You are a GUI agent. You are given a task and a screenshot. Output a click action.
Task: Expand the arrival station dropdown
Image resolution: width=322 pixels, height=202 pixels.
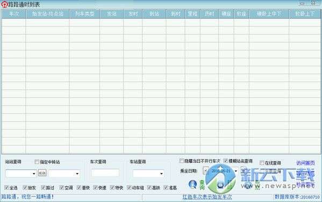coord(77,174)
